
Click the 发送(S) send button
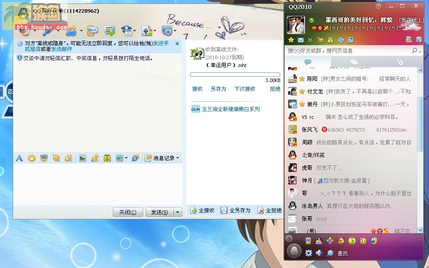[x=160, y=212]
